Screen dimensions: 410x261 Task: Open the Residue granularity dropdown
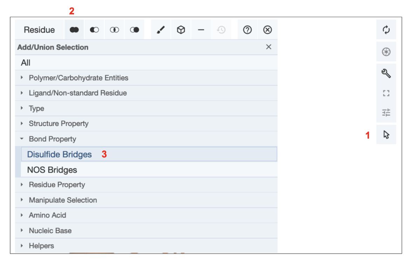coord(39,30)
